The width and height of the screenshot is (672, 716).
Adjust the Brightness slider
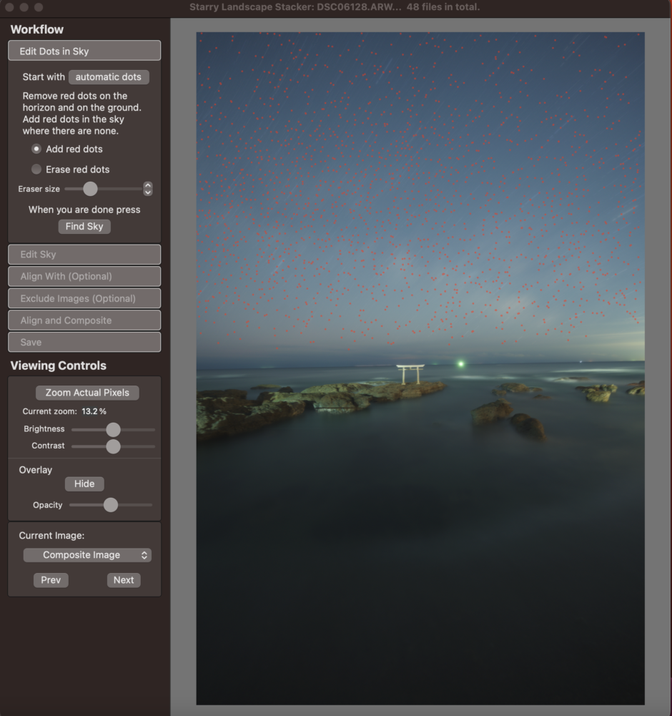click(112, 429)
